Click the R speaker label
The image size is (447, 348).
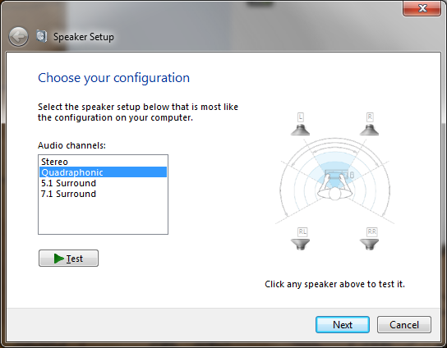370,117
